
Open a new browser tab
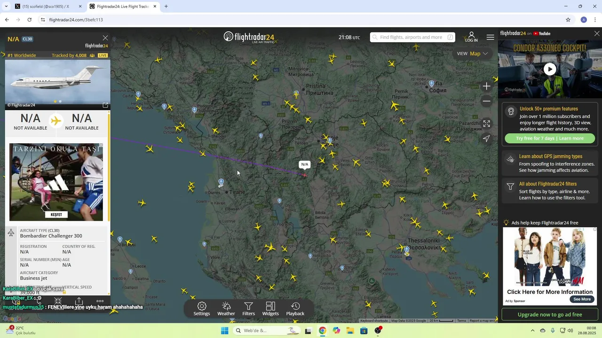[x=166, y=7]
